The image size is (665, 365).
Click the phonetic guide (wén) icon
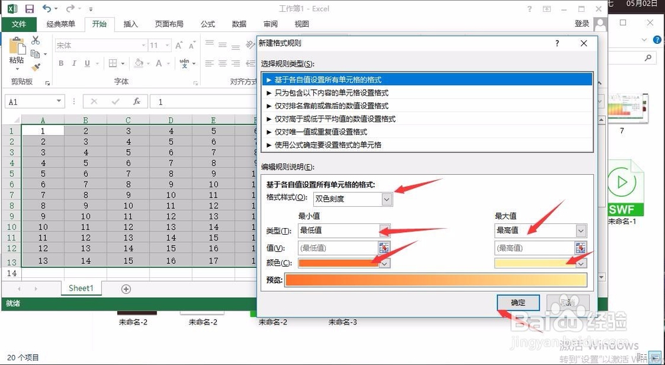(184, 64)
